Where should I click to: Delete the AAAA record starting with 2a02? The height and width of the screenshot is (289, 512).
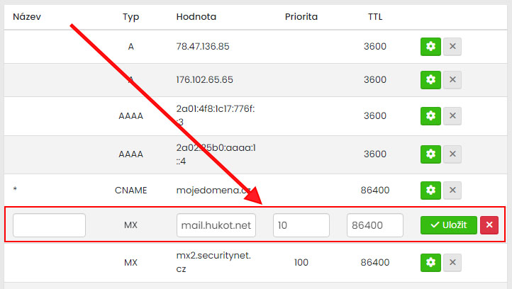pyautogui.click(x=452, y=153)
